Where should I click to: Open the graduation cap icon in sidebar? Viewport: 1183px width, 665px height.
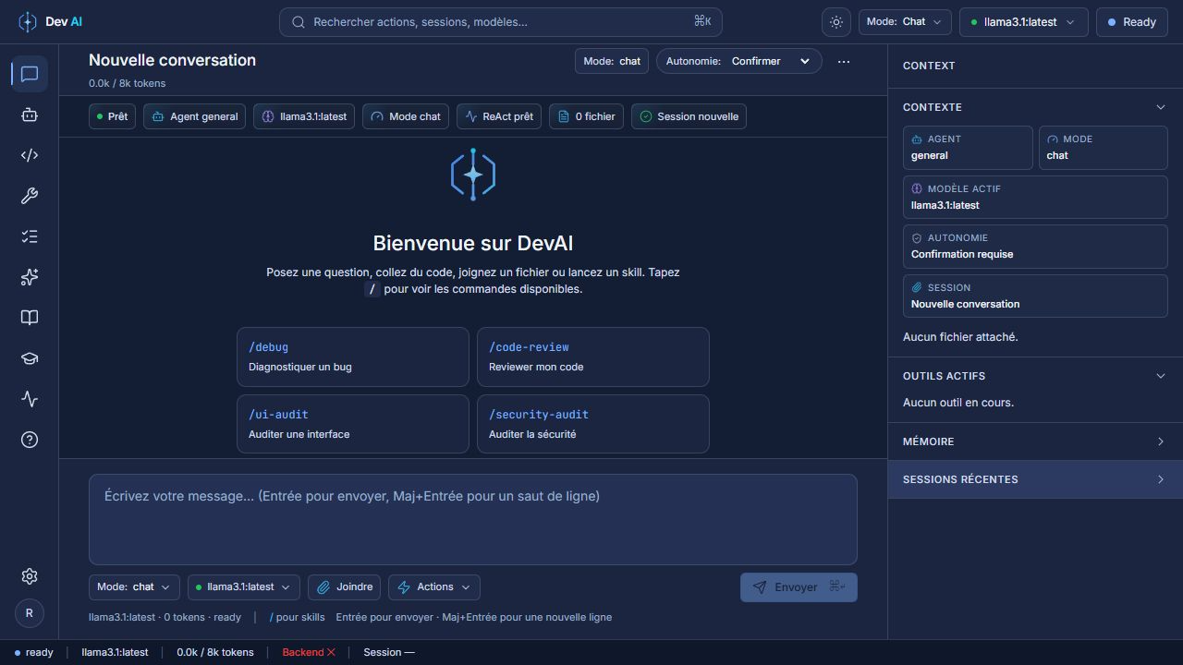click(30, 358)
